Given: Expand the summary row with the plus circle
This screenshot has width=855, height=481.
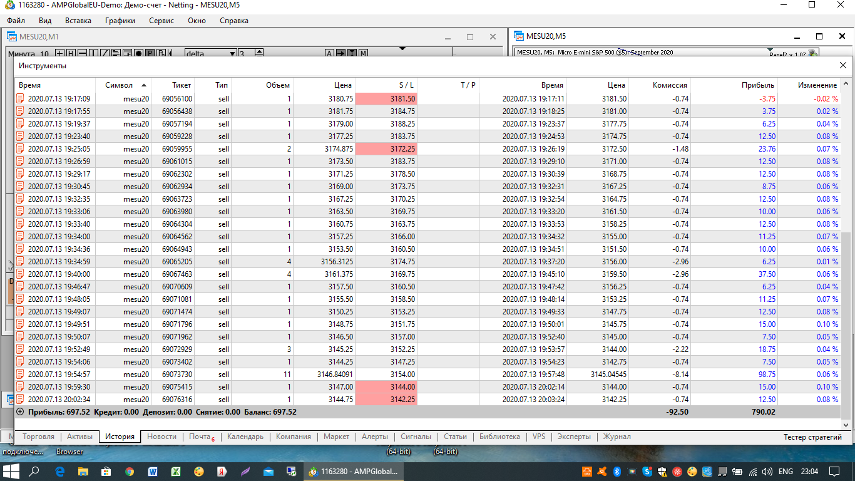Looking at the screenshot, I should 20,411.
